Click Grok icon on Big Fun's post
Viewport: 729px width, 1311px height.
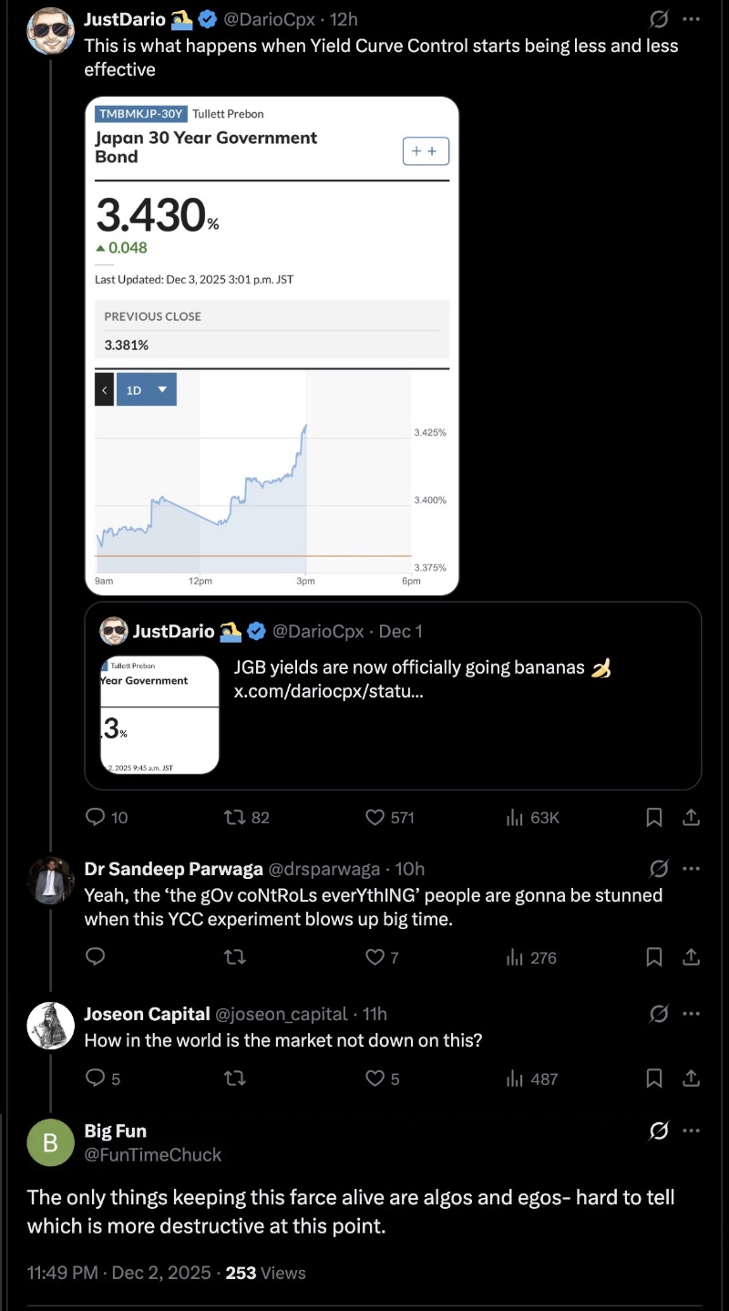659,1131
